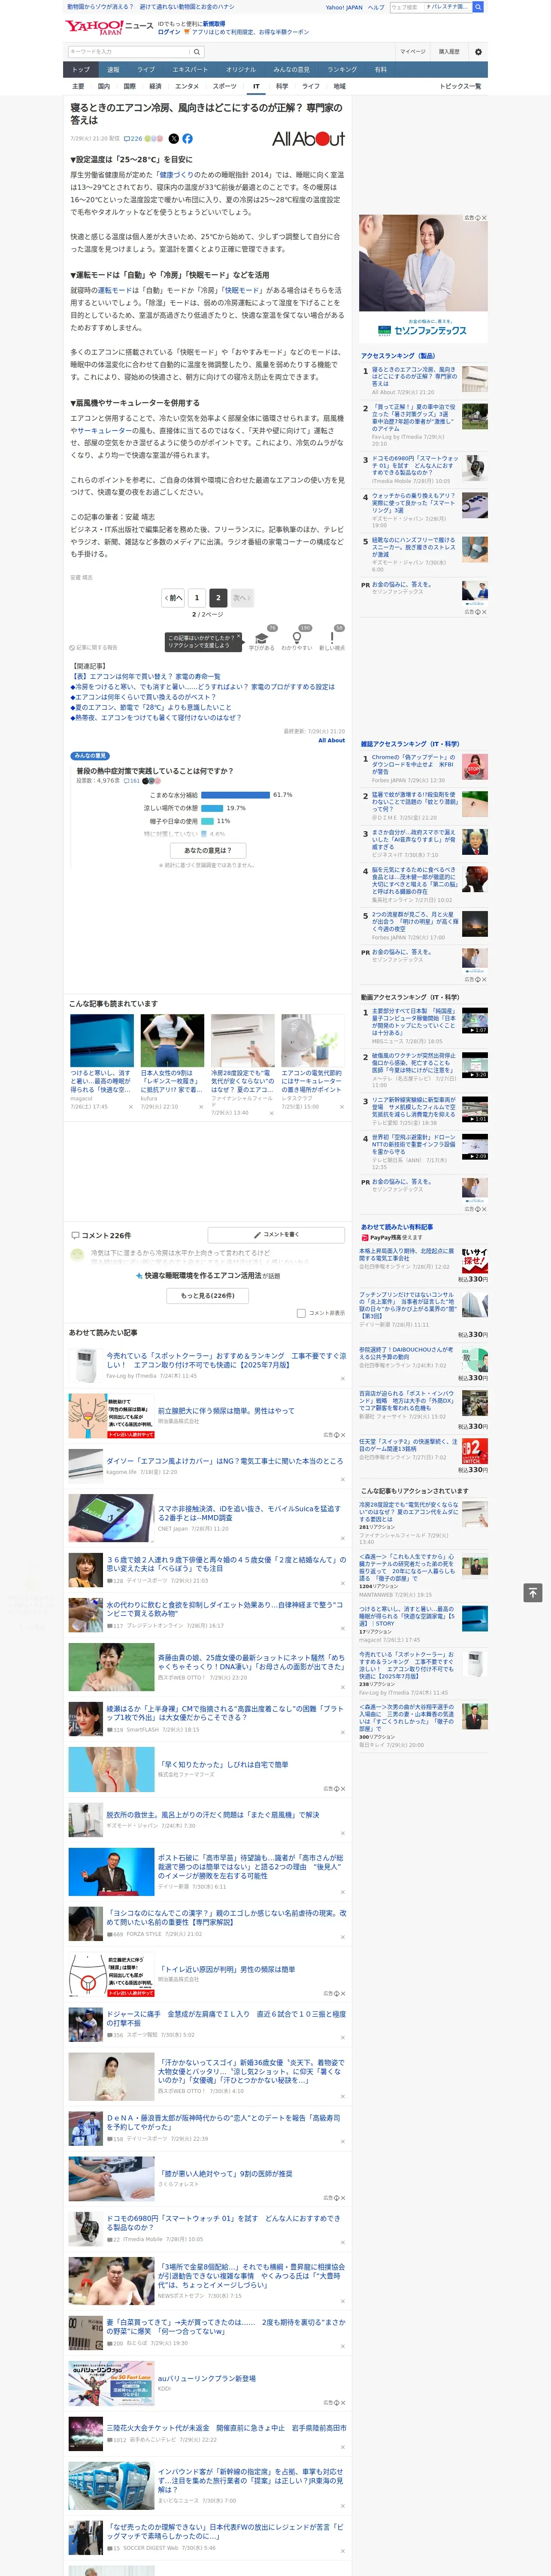Open thumbnail of サーキュレーター置き場所 article
Viewport: 551px width, 2576px height.
(x=313, y=1041)
